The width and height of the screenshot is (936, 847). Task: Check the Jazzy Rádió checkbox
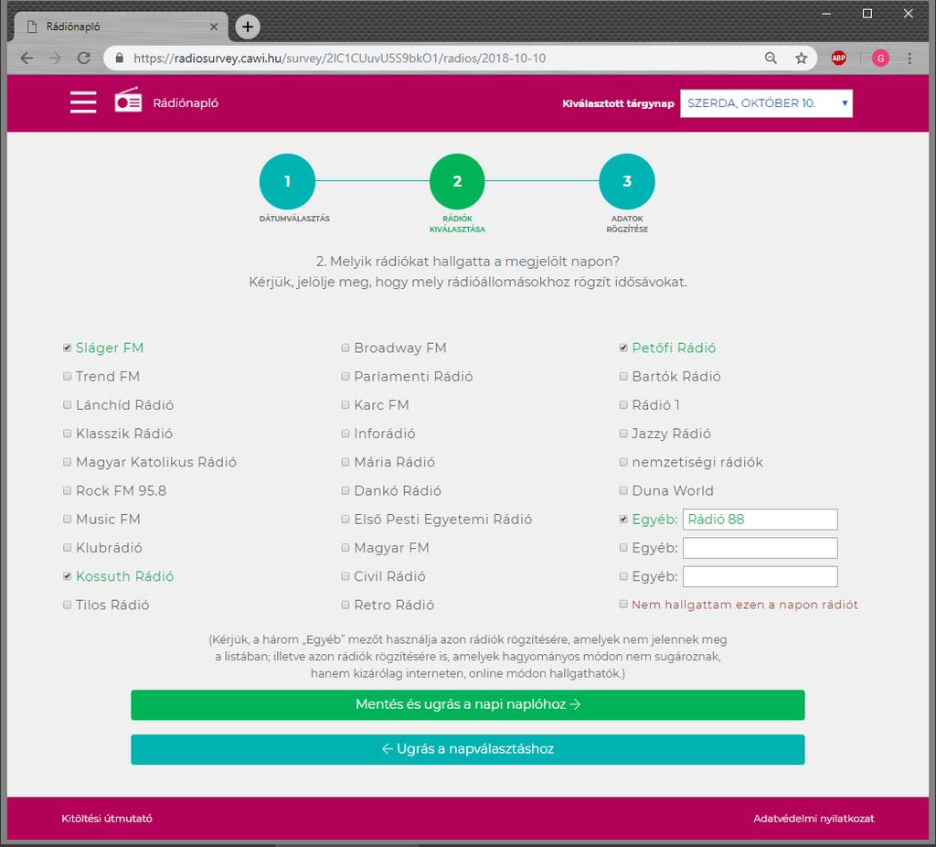[x=623, y=434]
